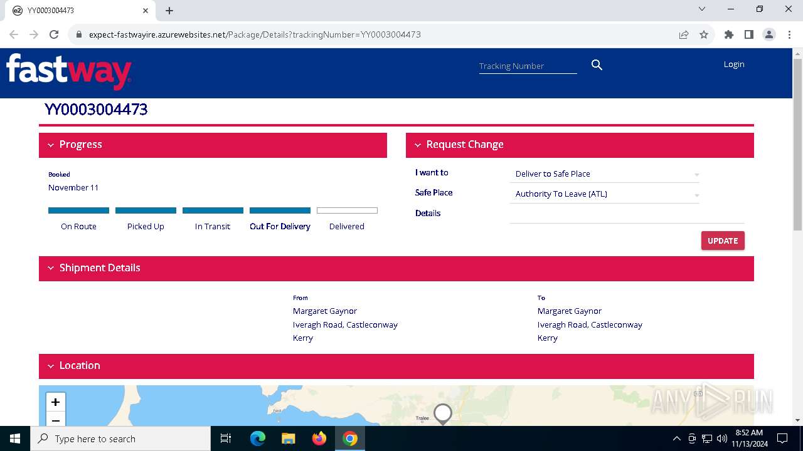
Task: Click the map location pin marker
Action: pos(443,414)
